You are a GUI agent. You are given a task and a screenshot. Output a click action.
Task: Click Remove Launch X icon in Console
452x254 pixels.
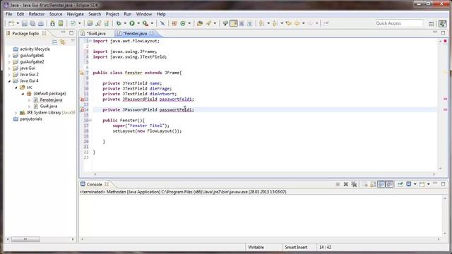(345, 184)
